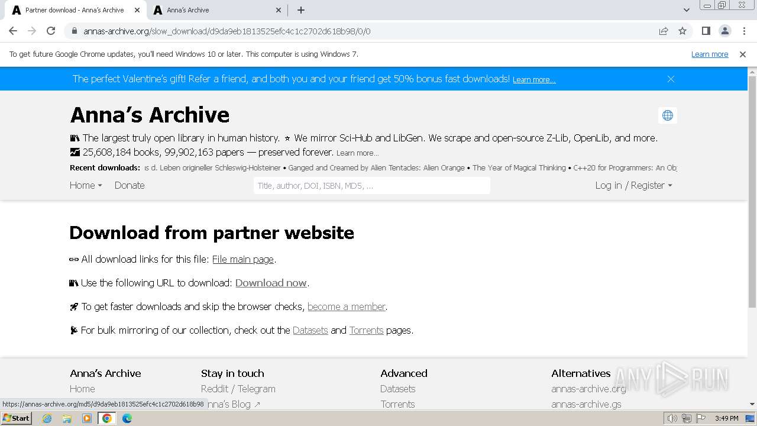
Task: Reload the current page
Action: (51, 31)
